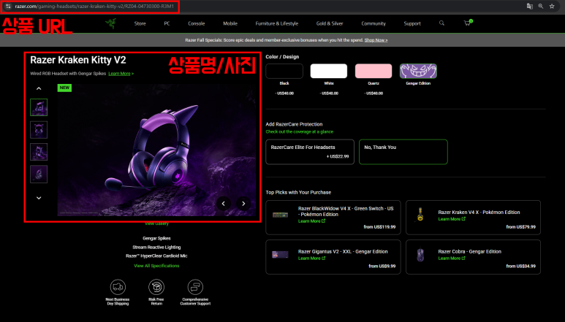The image size is (565, 322).
Task: Click the Next Business Day Shipping icon
Action: [118, 287]
